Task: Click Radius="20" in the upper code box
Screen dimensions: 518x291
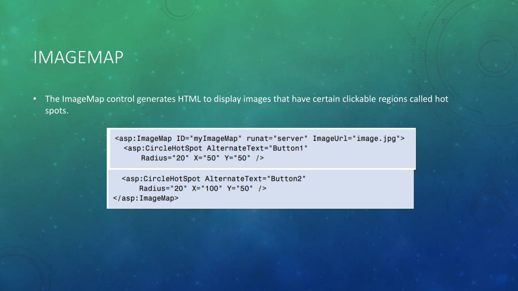Action: (x=165, y=158)
